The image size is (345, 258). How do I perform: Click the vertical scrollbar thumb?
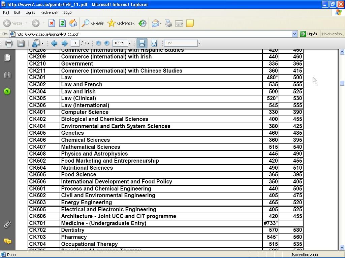[x=342, y=83]
